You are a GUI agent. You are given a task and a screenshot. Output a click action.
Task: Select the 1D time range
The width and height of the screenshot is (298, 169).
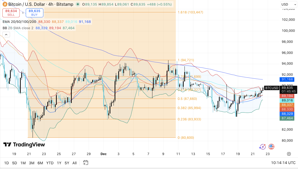(x=7, y=163)
